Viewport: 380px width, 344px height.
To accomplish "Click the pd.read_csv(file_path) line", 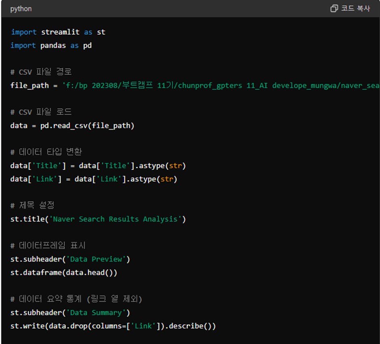I will [x=72, y=126].
